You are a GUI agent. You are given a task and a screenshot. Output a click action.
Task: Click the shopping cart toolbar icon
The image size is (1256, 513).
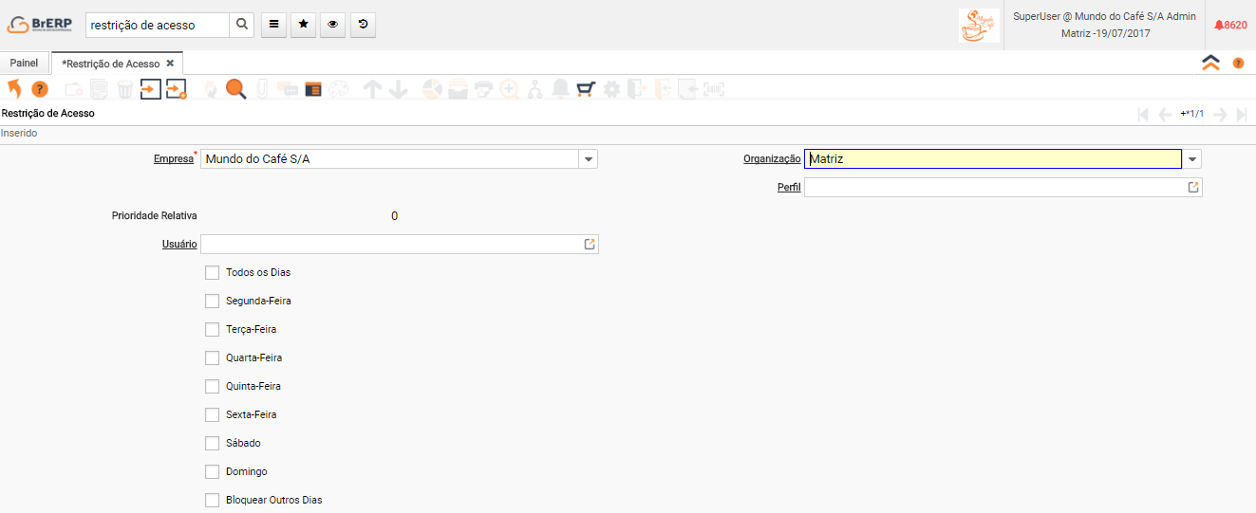click(x=586, y=89)
